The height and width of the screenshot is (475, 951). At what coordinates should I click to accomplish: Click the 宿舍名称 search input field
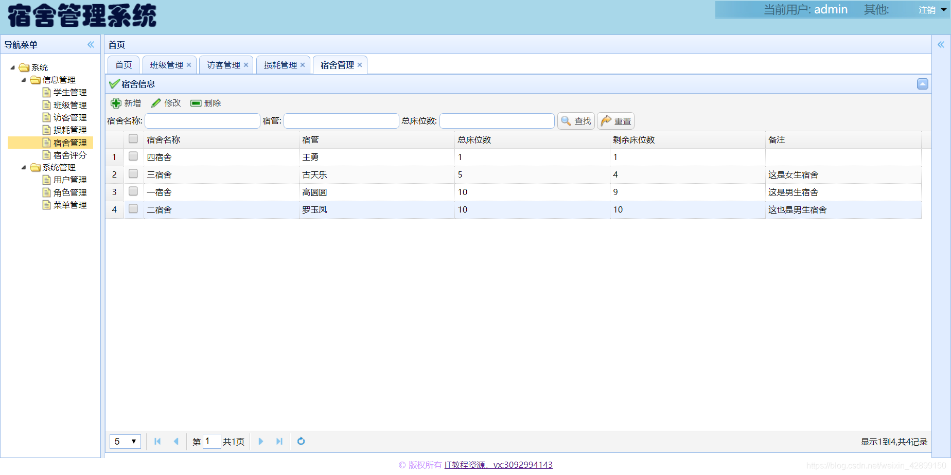tap(202, 121)
